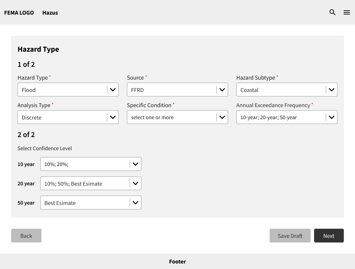The width and height of the screenshot is (355, 269).
Task: Proceed with the Next button
Action: click(x=329, y=236)
